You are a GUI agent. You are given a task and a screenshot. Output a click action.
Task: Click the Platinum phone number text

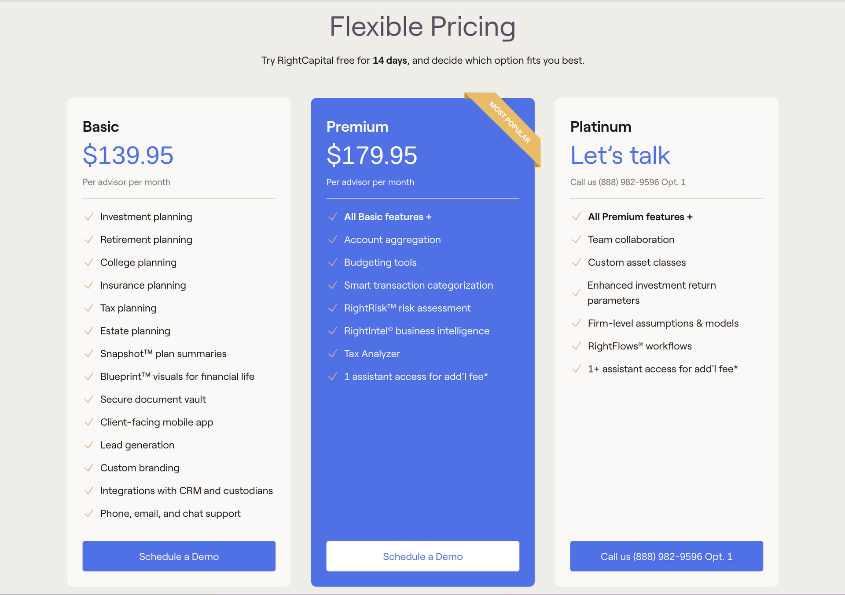[628, 182]
